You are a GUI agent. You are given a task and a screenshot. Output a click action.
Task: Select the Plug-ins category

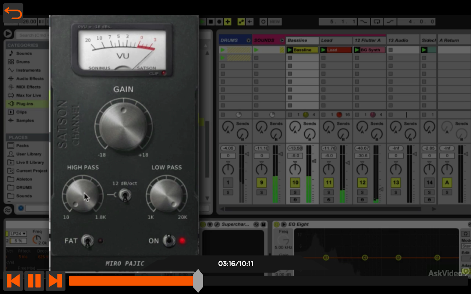click(25, 104)
